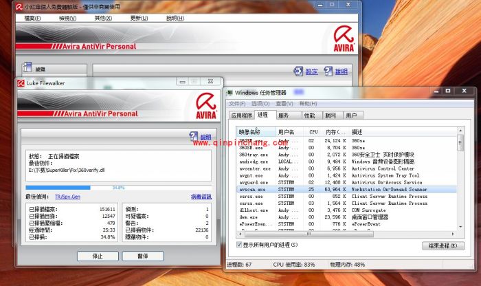Click 物理内存: 48% in status bar
Viewport: 481px width, 286px height.
[x=347, y=265]
